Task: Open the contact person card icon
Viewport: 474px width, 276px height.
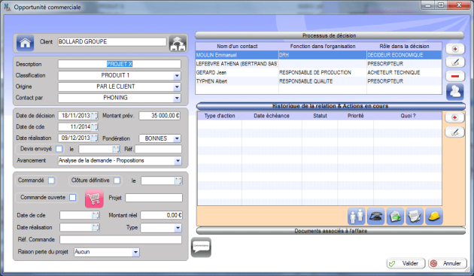Action: pos(455,92)
